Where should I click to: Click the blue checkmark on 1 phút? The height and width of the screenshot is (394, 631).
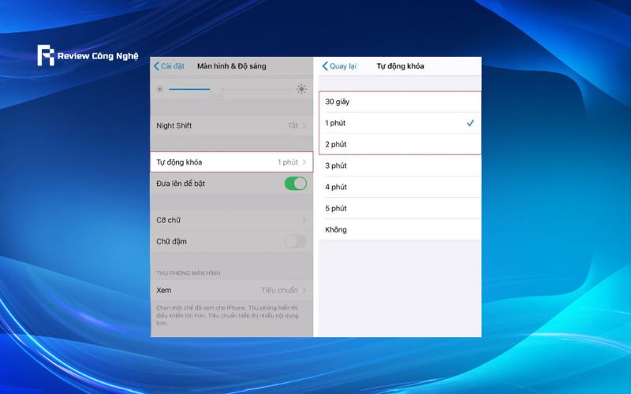point(470,123)
